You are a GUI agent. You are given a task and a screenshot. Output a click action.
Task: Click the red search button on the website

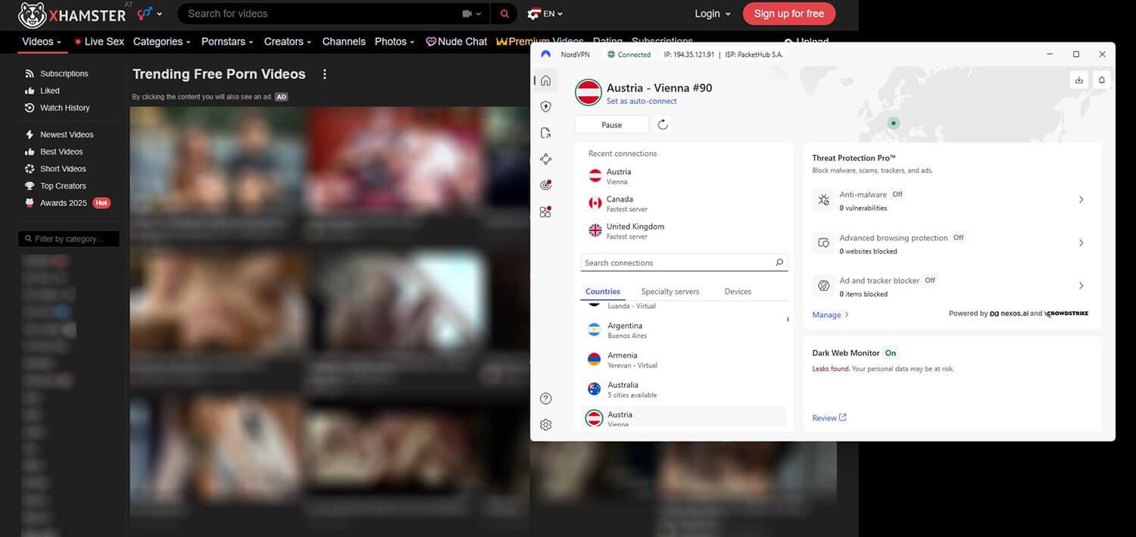click(504, 14)
